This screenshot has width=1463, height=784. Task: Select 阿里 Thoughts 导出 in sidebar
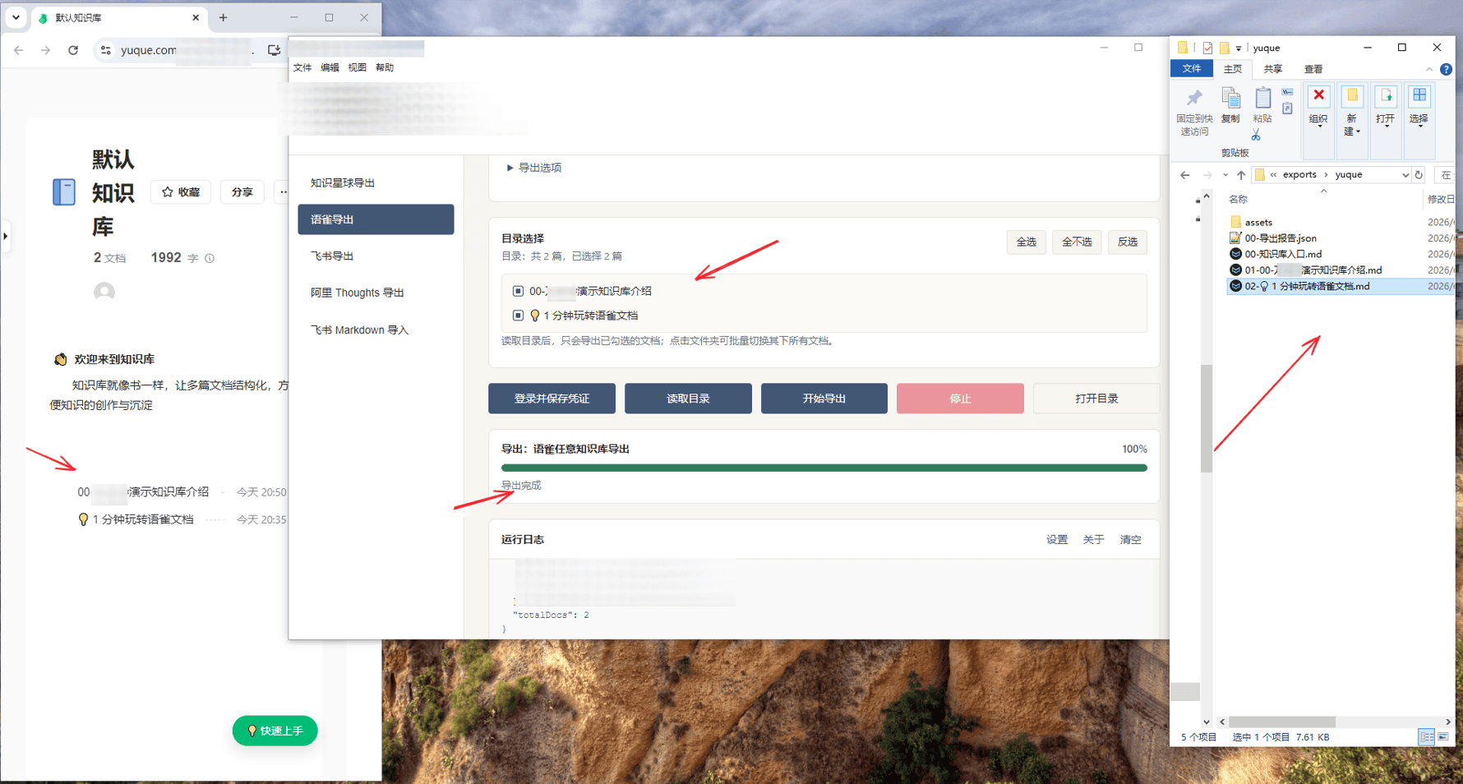pyautogui.click(x=376, y=293)
